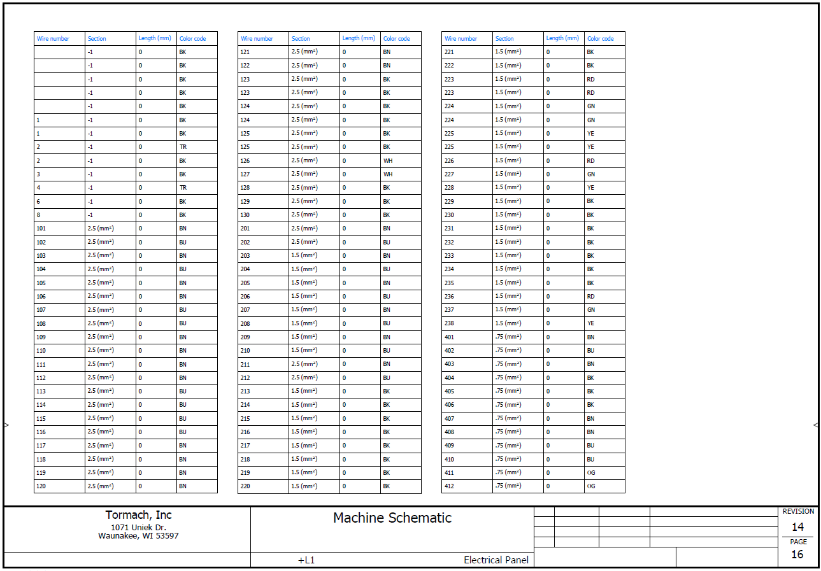Click the Tormach, Inc company name
This screenshot has height=571, width=821.
138,515
